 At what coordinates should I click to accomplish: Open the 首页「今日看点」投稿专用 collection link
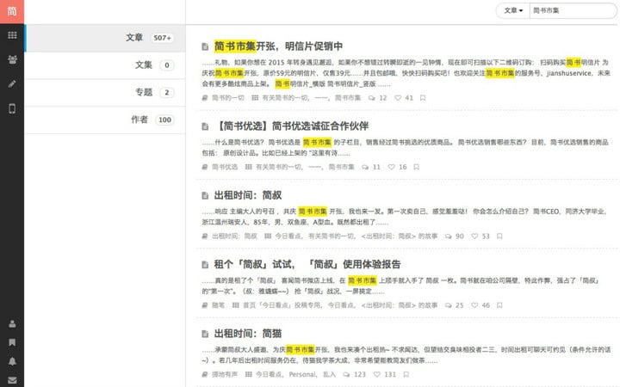pyautogui.click(x=282, y=305)
